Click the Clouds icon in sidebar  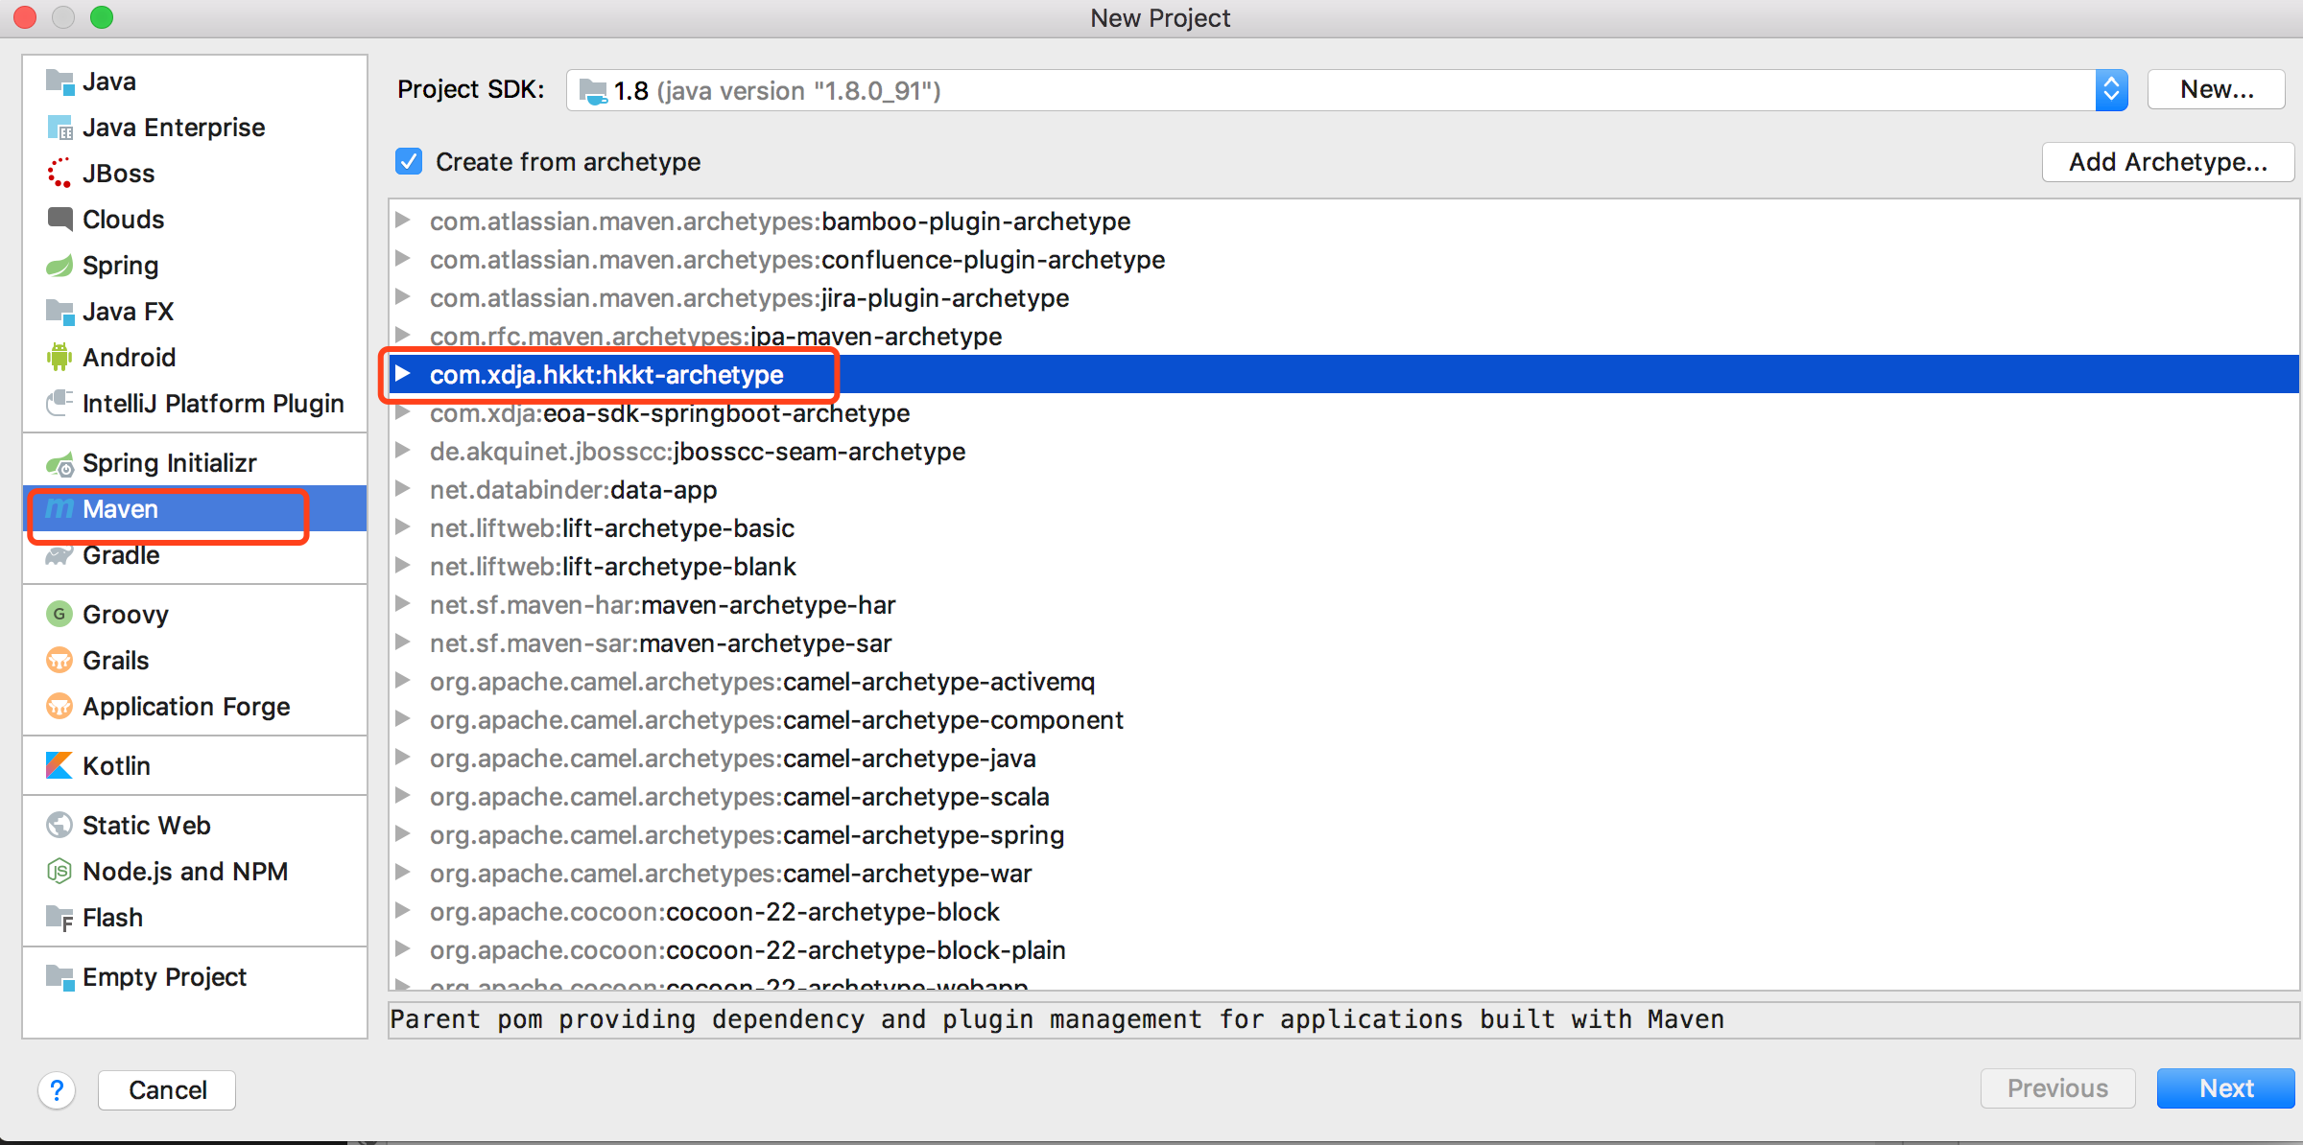[x=59, y=220]
